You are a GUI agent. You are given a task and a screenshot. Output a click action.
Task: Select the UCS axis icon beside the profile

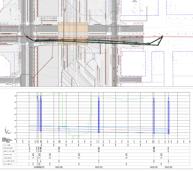[8, 130]
